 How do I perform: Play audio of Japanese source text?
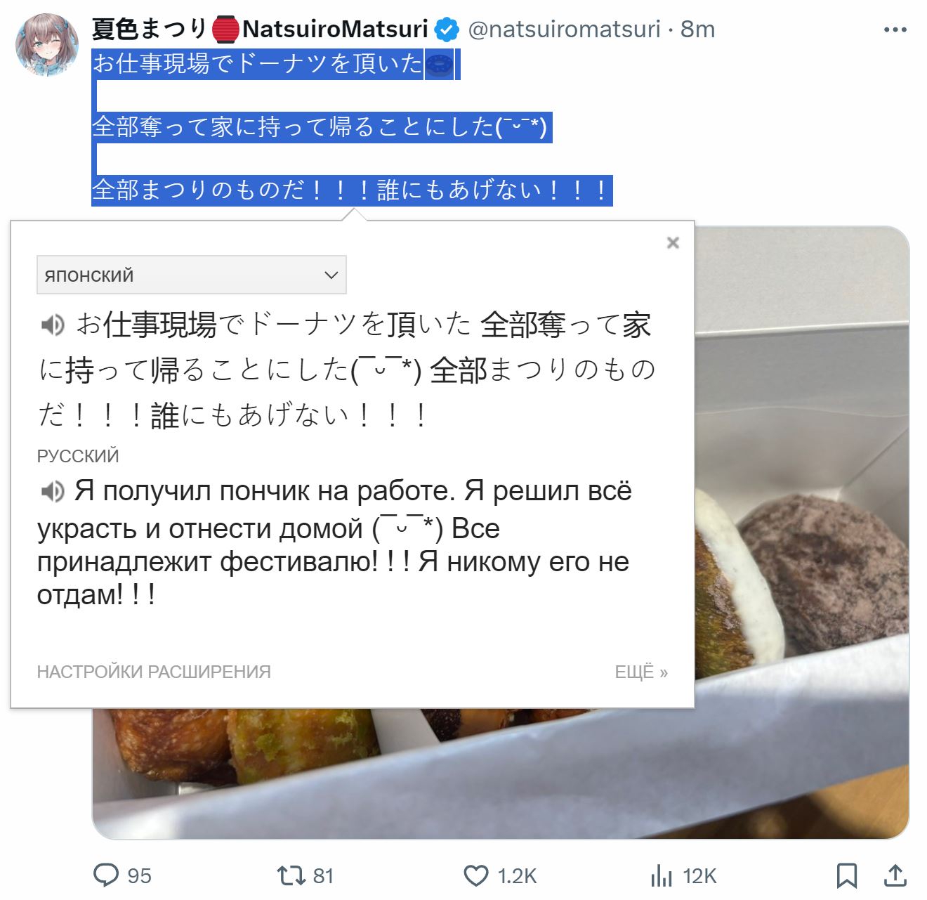[52, 325]
